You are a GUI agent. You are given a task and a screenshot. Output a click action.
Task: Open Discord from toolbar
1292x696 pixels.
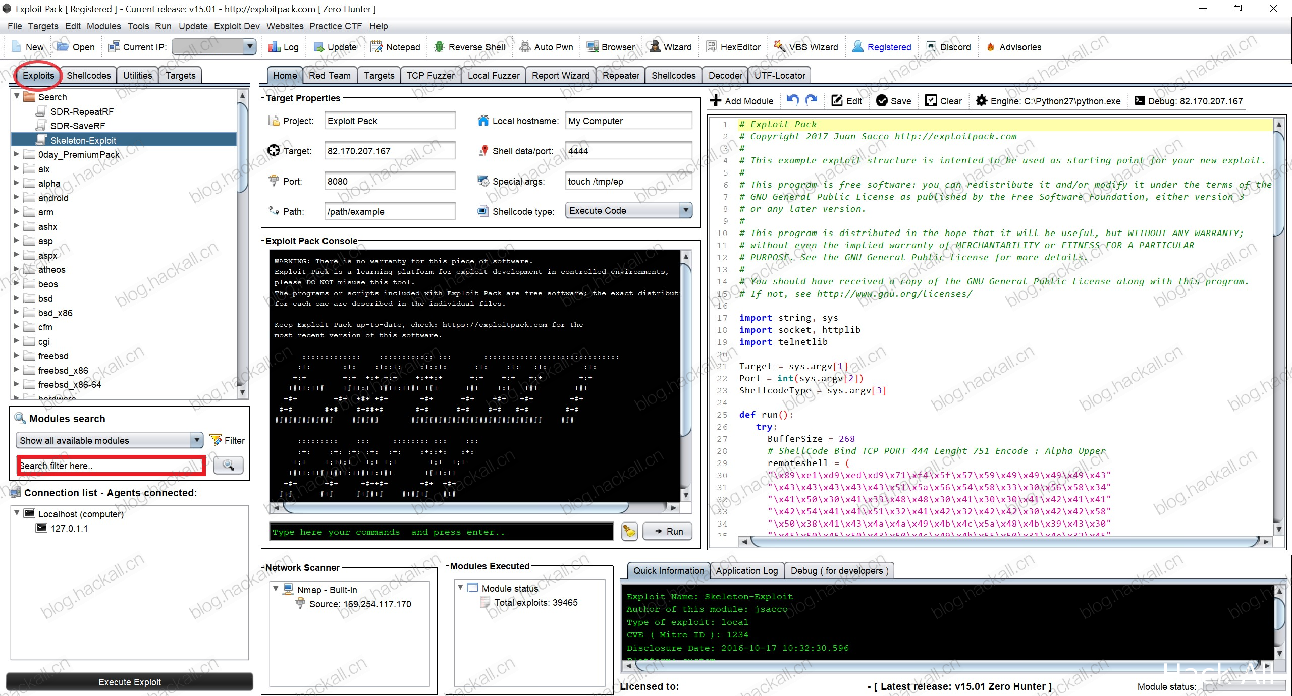pos(931,47)
